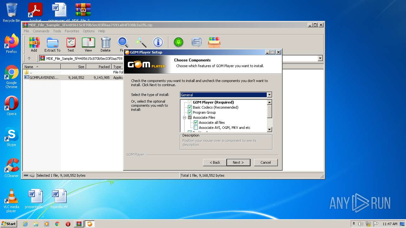Click the Find magnifier toolbar icon

click(x=123, y=44)
